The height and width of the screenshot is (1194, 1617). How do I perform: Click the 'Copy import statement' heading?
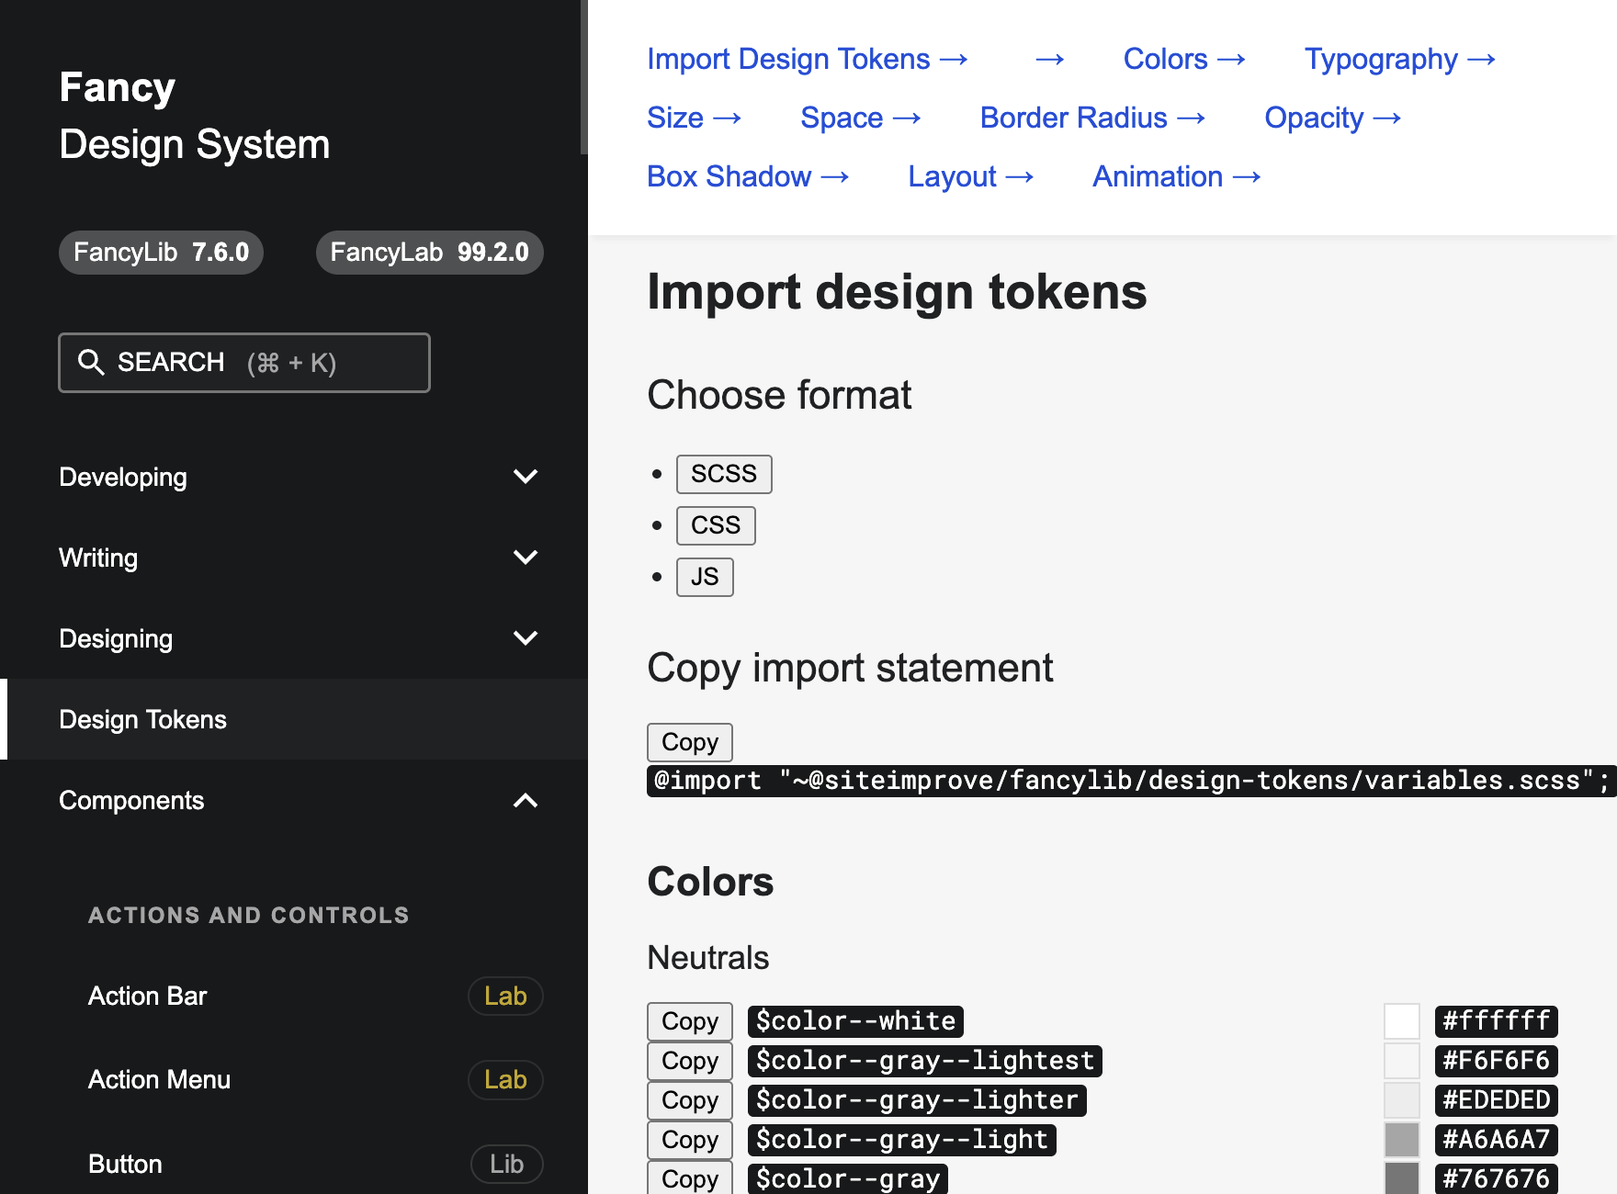850,668
